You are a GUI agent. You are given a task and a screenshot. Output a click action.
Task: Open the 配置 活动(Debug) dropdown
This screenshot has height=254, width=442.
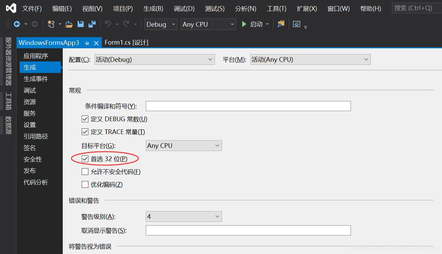(x=155, y=59)
